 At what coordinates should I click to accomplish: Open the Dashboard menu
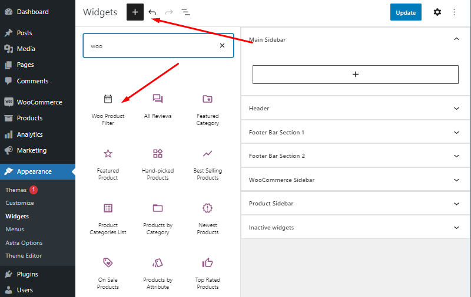click(x=38, y=12)
